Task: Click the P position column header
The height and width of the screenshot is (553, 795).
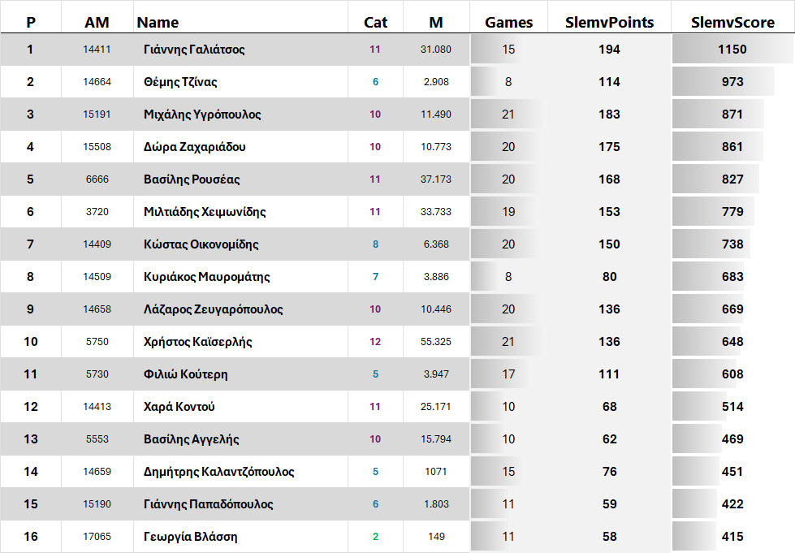Action: tap(31, 23)
